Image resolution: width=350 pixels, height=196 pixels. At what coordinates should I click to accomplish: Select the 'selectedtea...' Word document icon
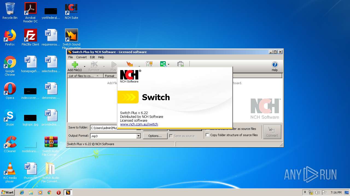(51, 64)
